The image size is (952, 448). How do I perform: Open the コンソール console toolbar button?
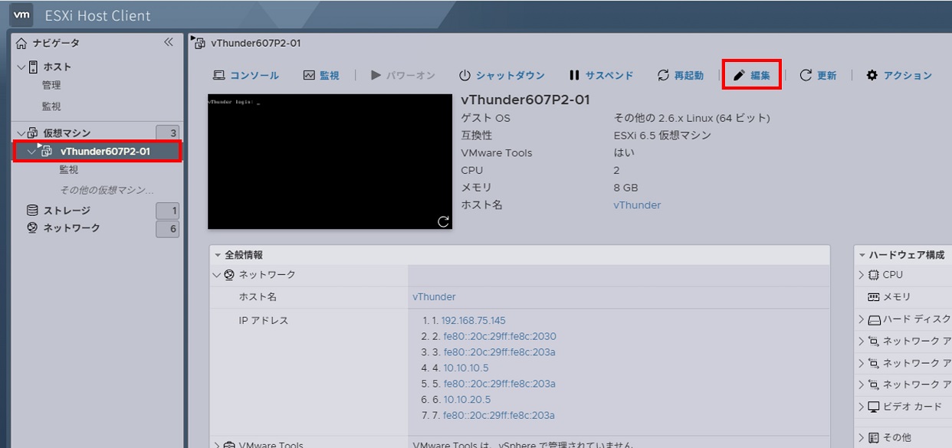click(245, 75)
